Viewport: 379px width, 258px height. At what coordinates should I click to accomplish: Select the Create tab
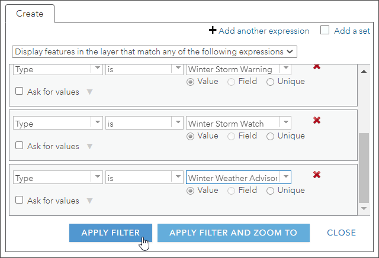(x=30, y=14)
